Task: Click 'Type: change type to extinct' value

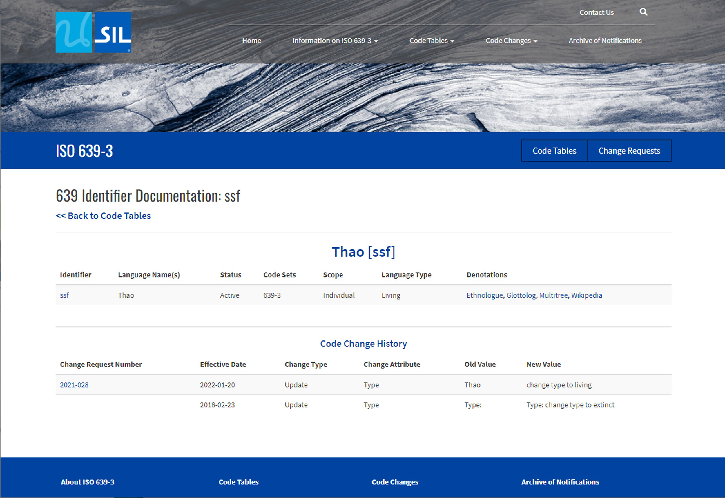Action: 570,405
